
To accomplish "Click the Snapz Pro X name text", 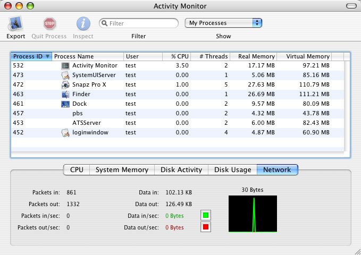I will pos(89,84).
